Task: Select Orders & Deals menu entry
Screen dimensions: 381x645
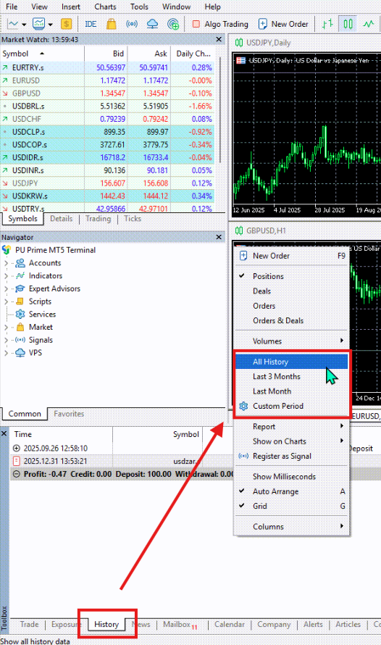Action: (292, 321)
